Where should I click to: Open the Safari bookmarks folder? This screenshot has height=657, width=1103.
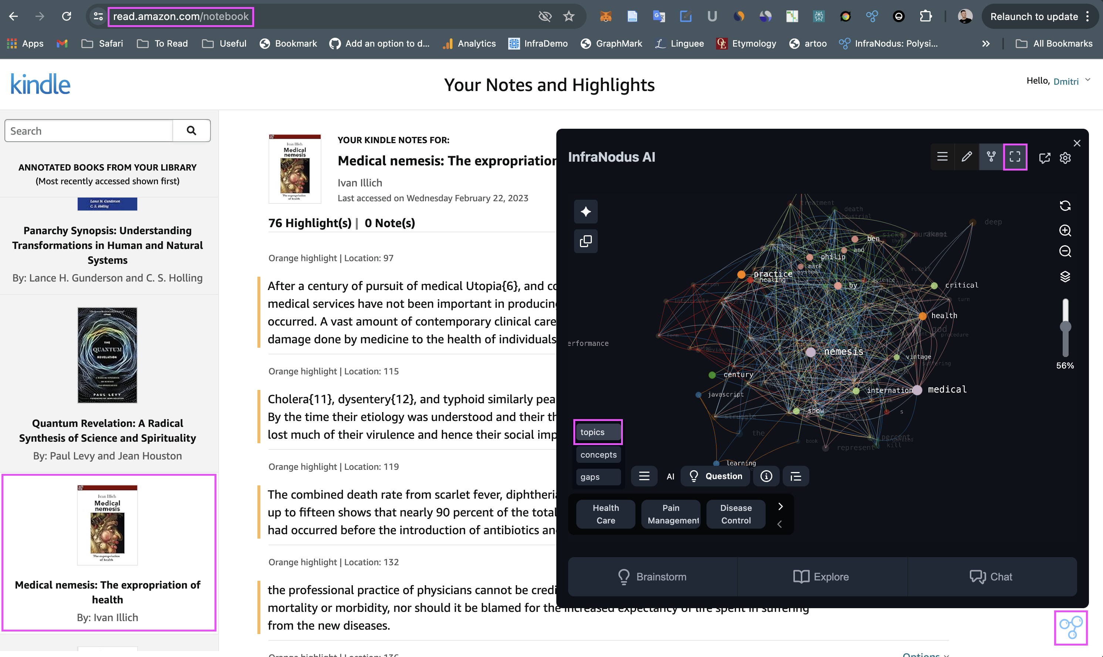102,43
